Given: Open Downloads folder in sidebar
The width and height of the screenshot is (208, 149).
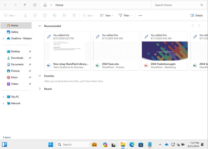Looking at the screenshot, I should point(17,58).
